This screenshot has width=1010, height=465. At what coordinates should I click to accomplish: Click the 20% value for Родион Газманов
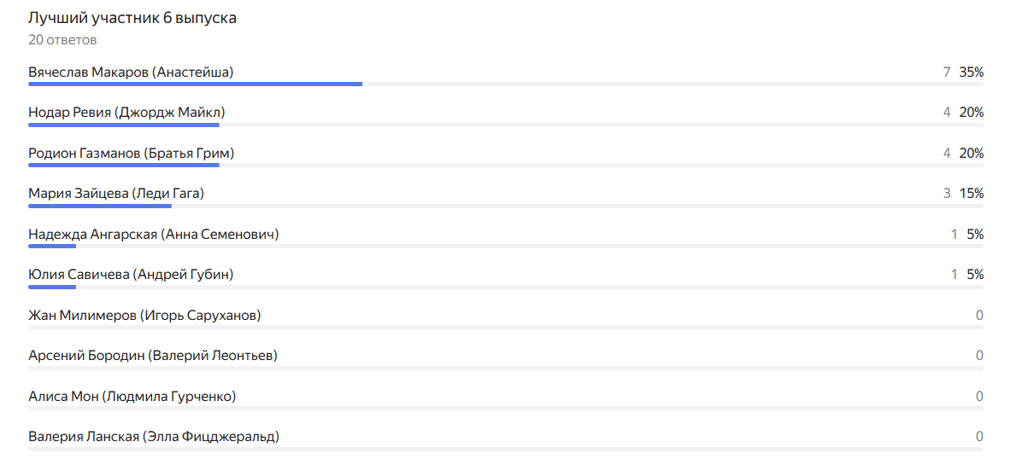972,154
